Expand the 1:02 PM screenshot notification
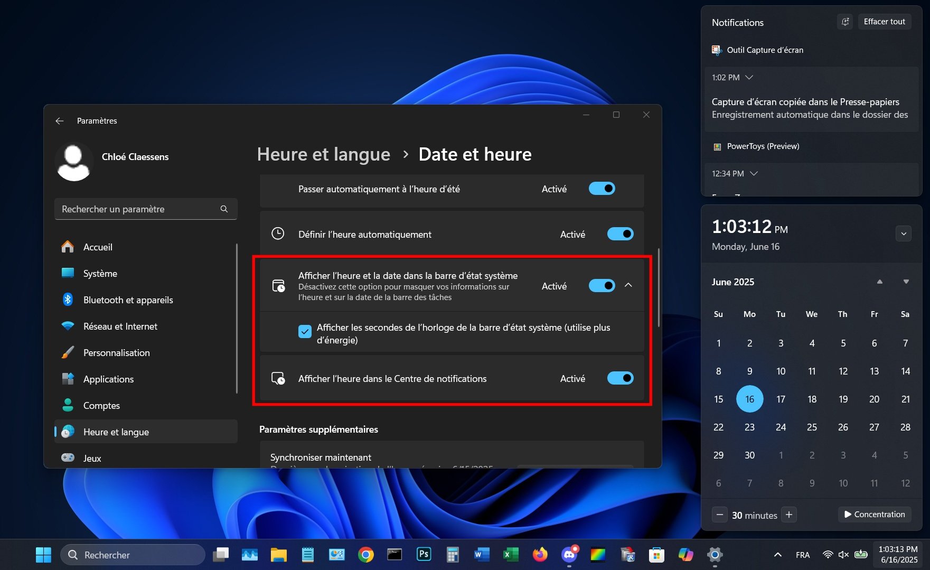 (x=749, y=77)
